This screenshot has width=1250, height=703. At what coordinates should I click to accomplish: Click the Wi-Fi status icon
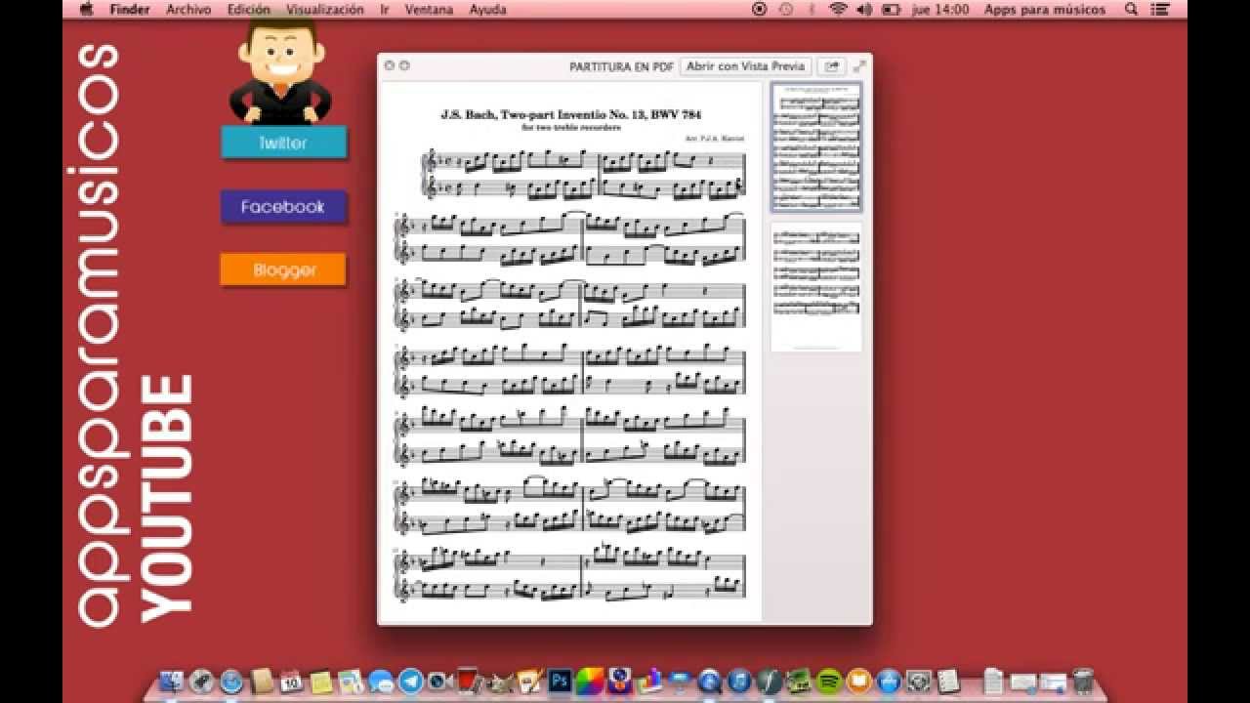pos(838,9)
